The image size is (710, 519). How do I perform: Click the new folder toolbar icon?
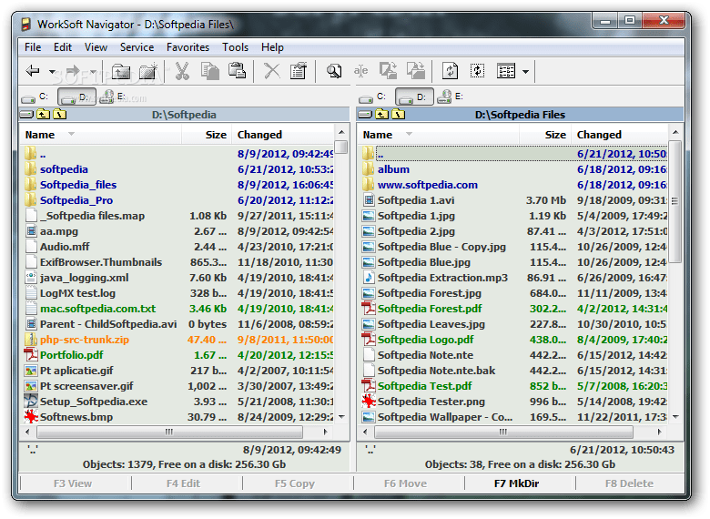point(148,71)
